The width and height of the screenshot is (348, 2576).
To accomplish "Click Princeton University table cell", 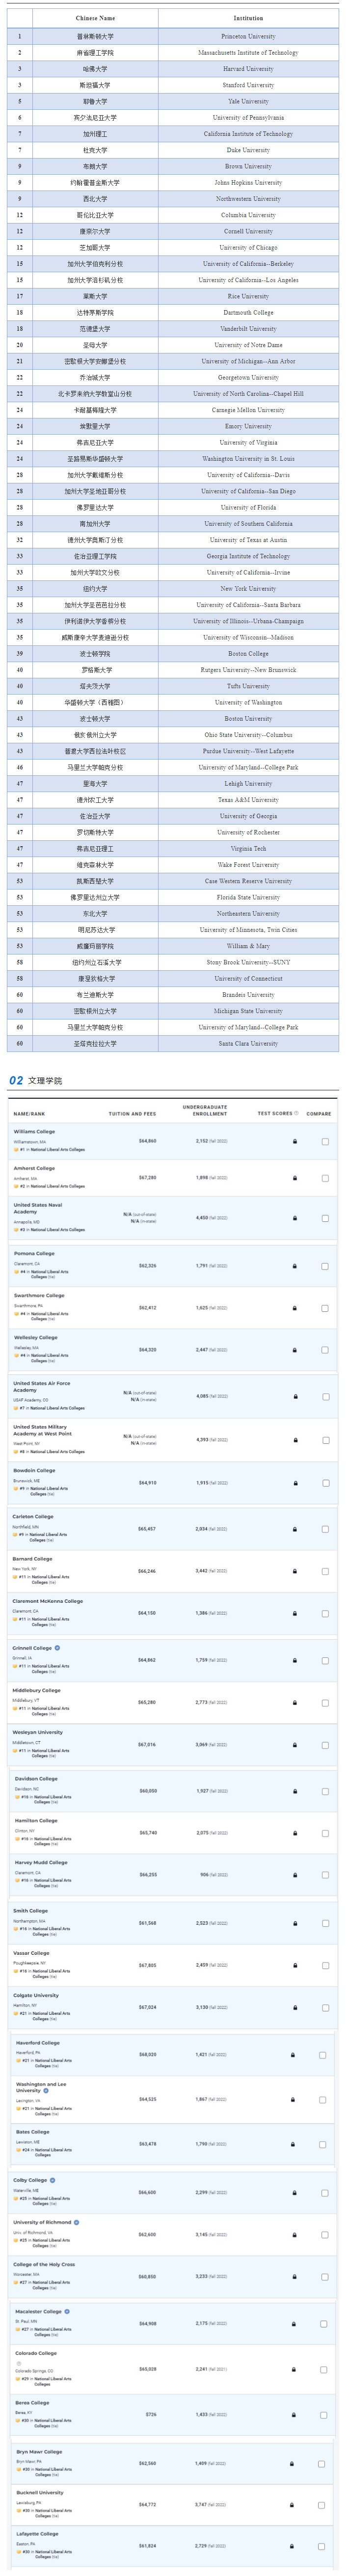I will tap(248, 36).
